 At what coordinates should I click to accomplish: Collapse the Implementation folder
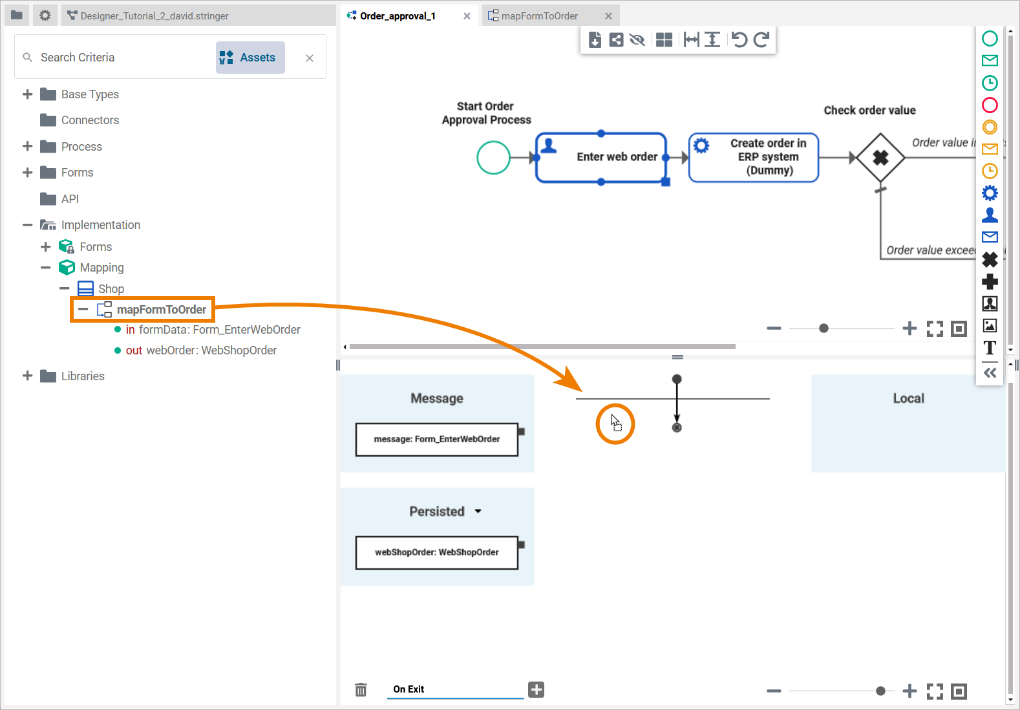pyautogui.click(x=27, y=225)
